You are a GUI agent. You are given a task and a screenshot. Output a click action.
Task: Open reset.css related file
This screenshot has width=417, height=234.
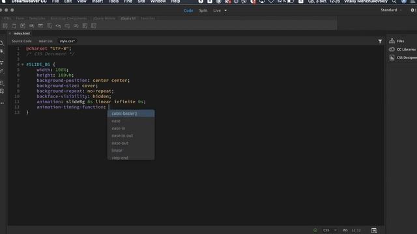[46, 41]
